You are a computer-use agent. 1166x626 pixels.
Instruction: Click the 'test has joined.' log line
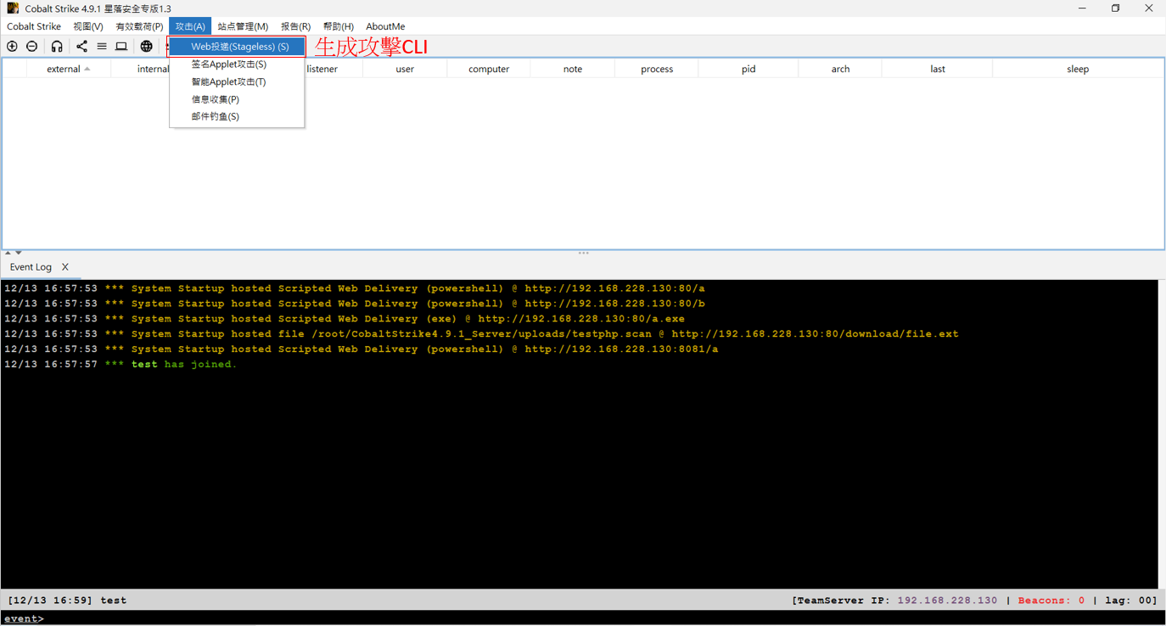[x=121, y=365]
